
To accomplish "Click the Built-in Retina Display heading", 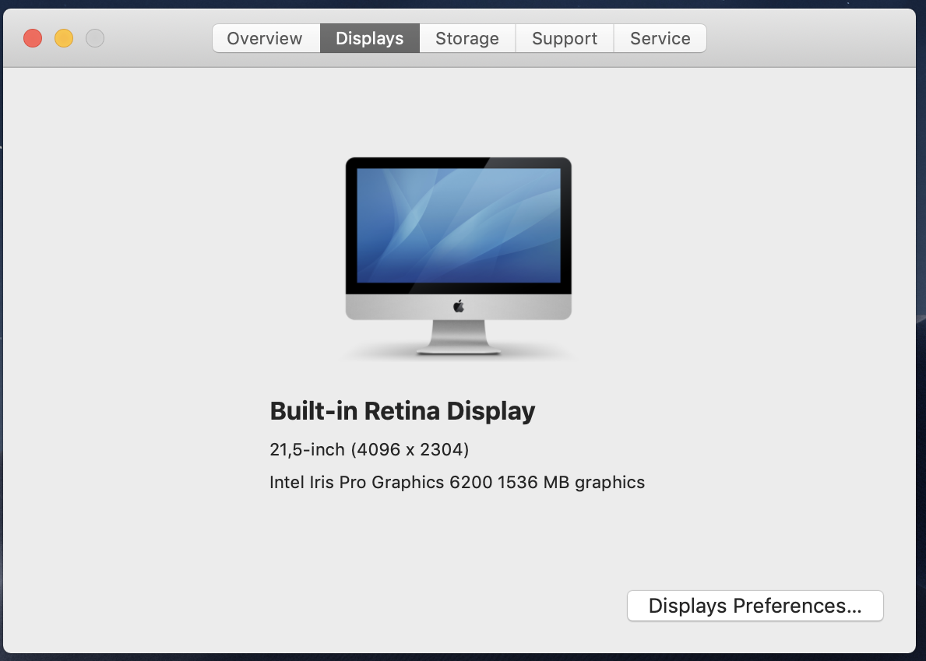I will point(402,411).
